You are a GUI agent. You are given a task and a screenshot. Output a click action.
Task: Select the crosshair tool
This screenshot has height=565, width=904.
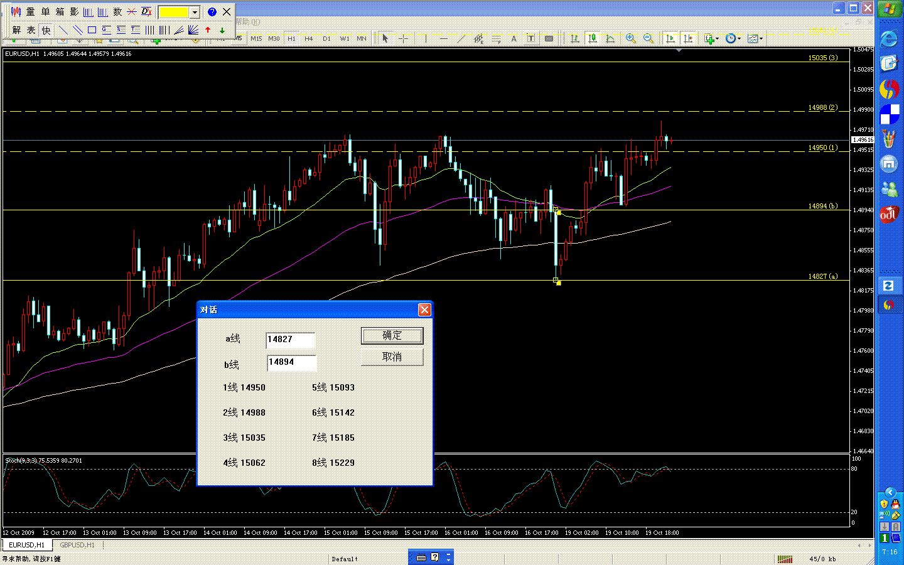[403, 38]
